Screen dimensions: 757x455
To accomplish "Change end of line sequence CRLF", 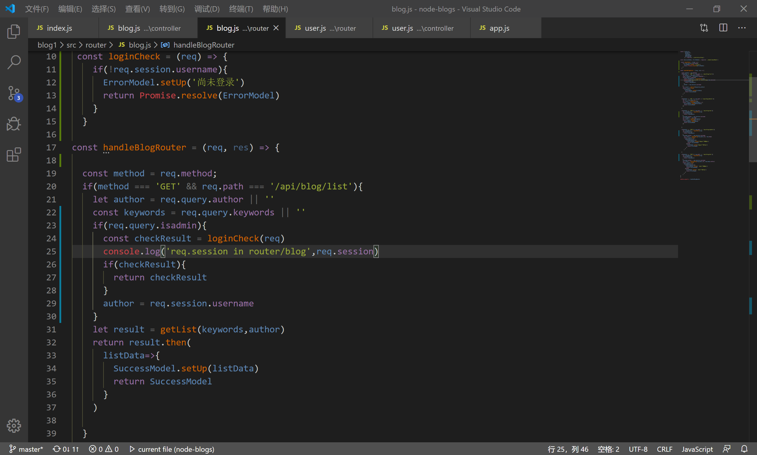I will (664, 449).
